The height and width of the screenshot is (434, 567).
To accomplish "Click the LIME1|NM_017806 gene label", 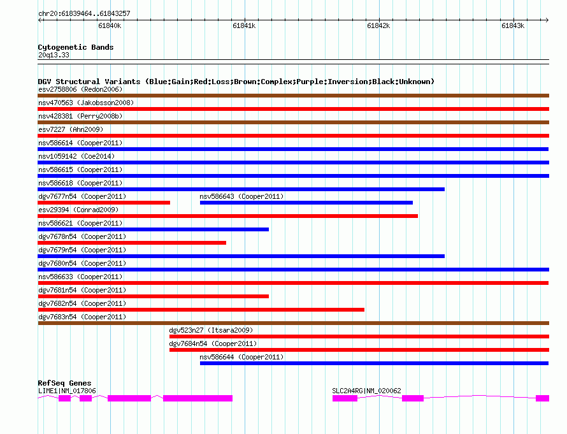I will (67, 391).
